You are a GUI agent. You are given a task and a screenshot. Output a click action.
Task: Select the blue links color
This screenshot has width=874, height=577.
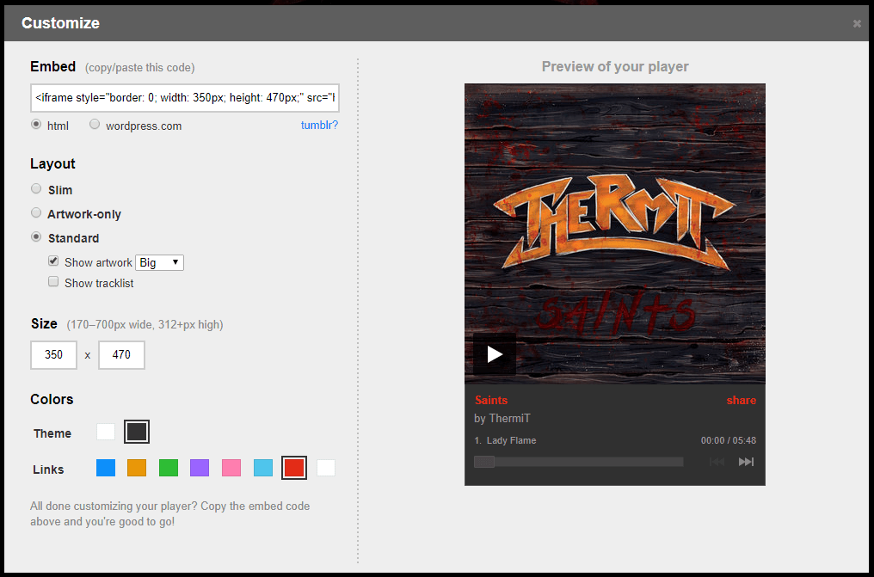coord(106,468)
